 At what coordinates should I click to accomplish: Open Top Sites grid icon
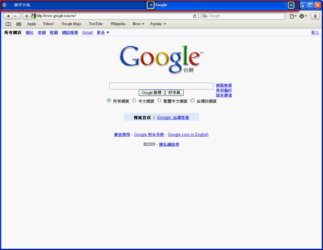19,24
